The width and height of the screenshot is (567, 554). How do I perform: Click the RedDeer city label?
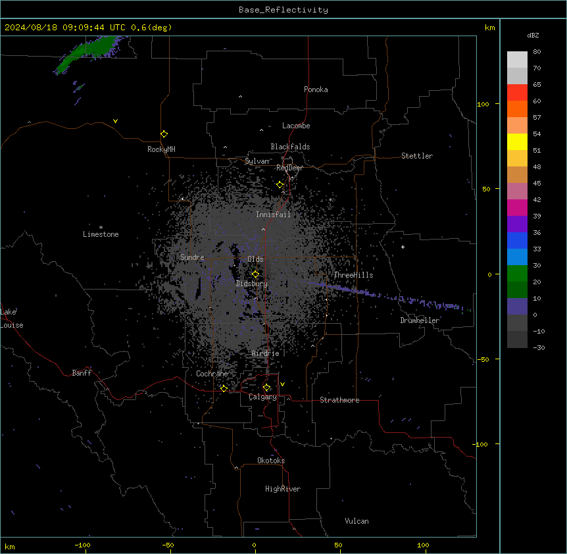pos(289,168)
